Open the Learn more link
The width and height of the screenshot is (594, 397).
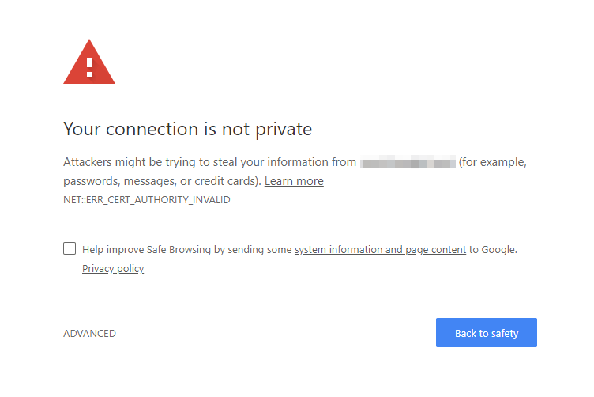(294, 181)
